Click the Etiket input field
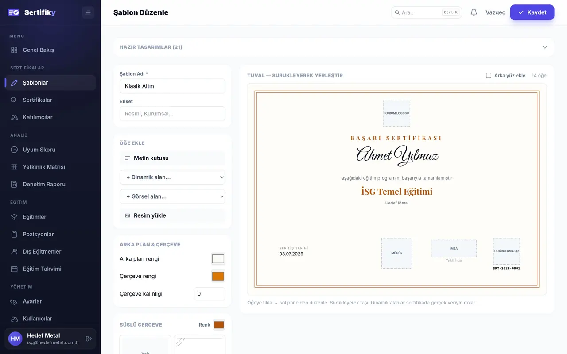This screenshot has width=567, height=354. pos(172,114)
